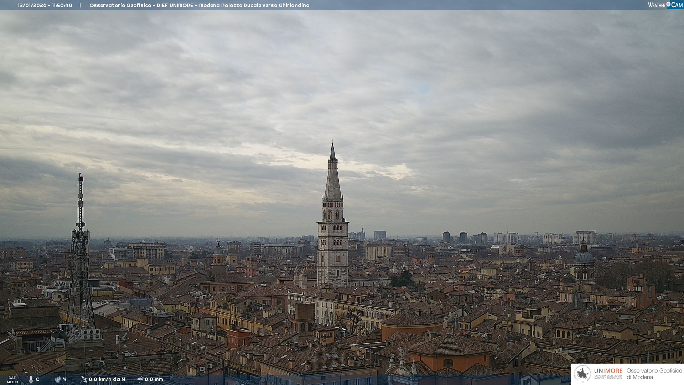Click the rain umbrella precipitation icon
This screenshot has width=684, height=385.
pos(140,379)
